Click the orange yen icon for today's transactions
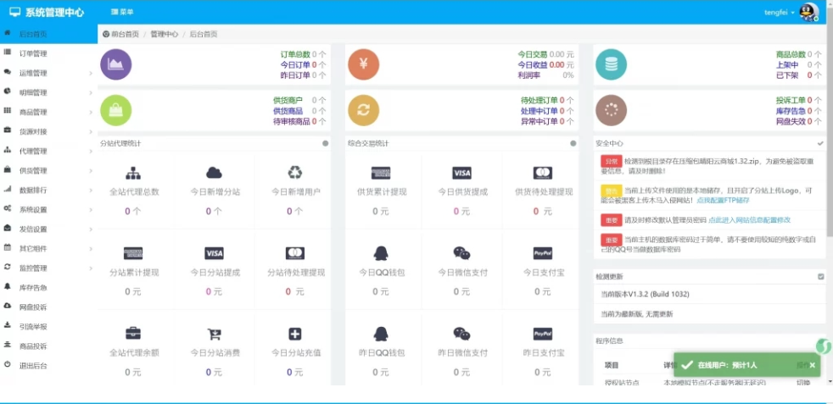 tap(363, 64)
